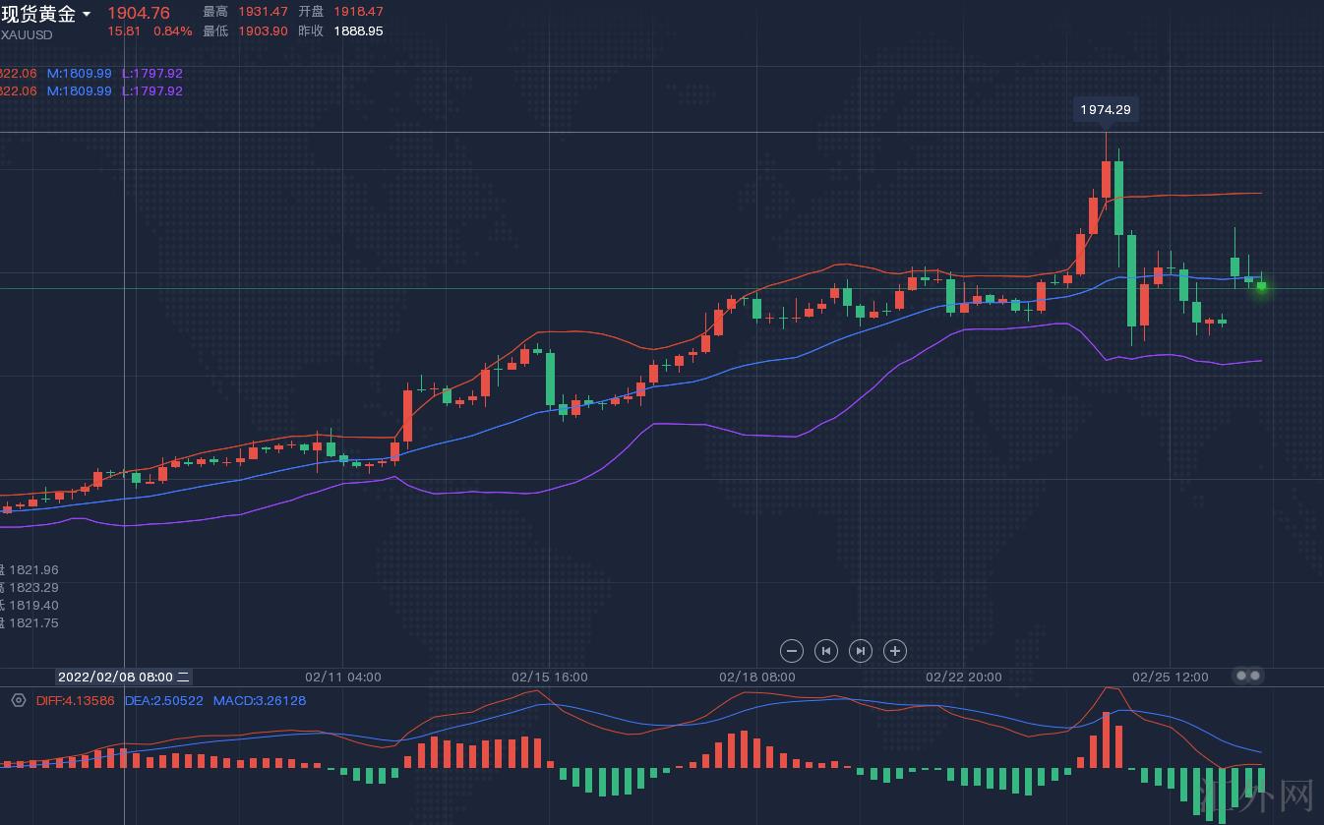Click the current price 1904.76
Screen dimensions: 1324x825
click(x=139, y=13)
